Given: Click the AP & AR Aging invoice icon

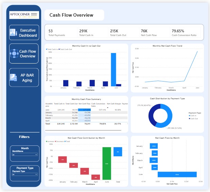Looking at the screenshot, I should (13, 77).
